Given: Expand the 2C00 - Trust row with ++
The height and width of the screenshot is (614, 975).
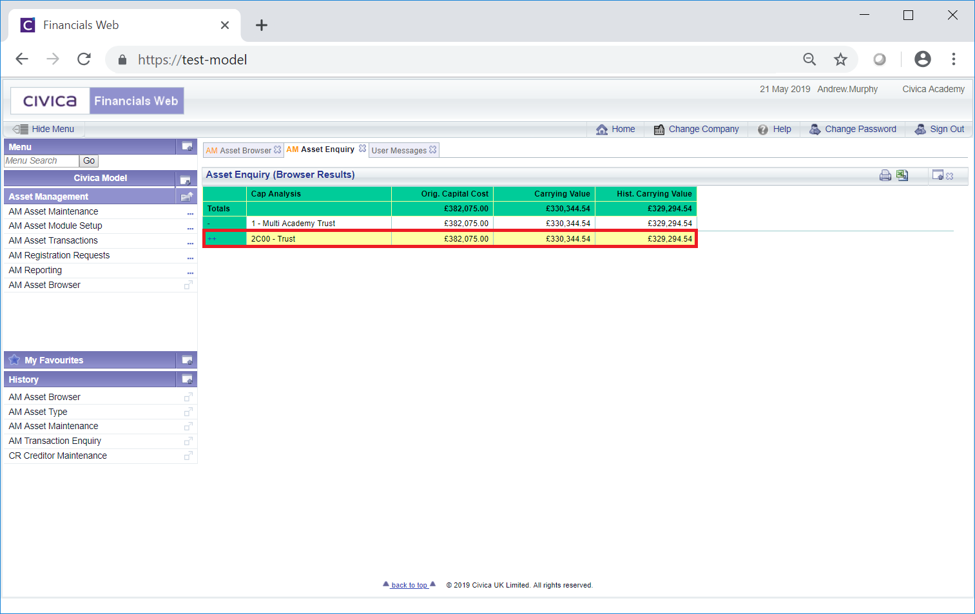Looking at the screenshot, I should pyautogui.click(x=212, y=239).
